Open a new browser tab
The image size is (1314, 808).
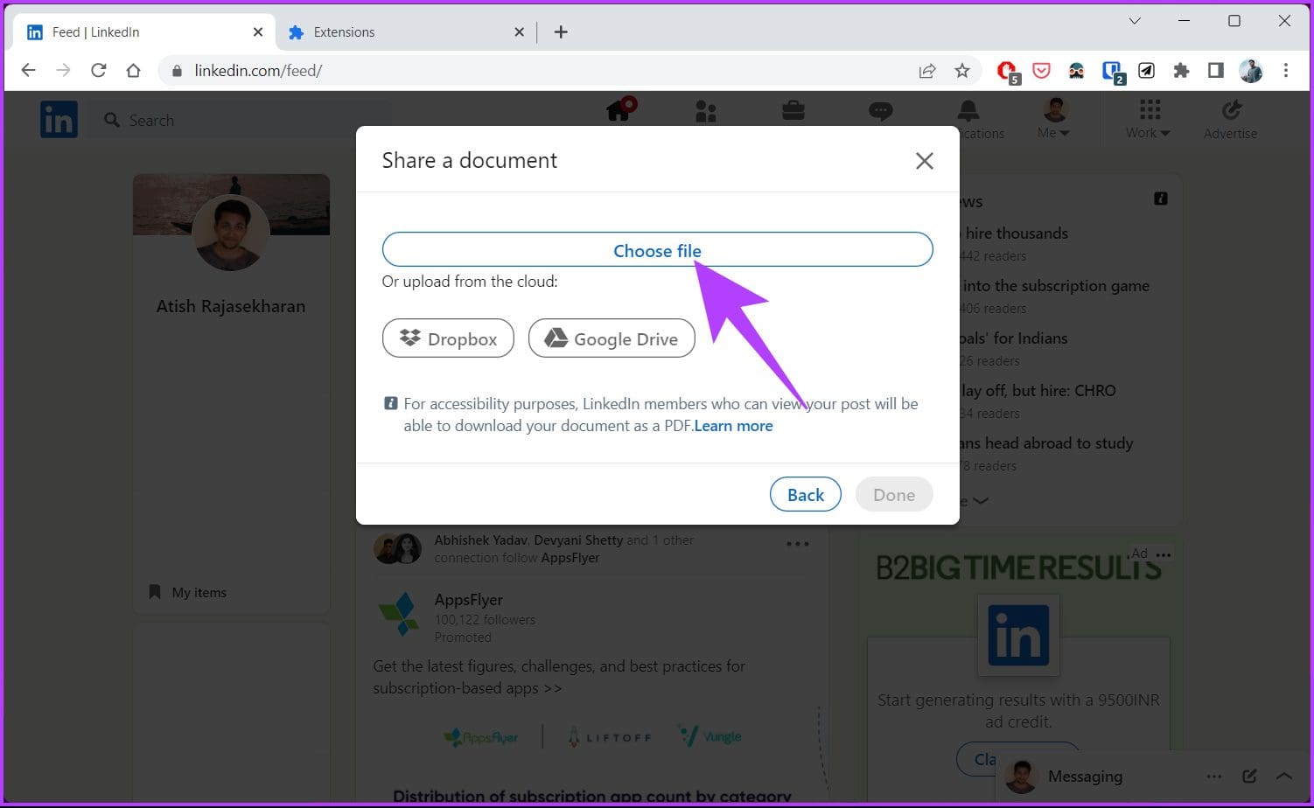(561, 32)
